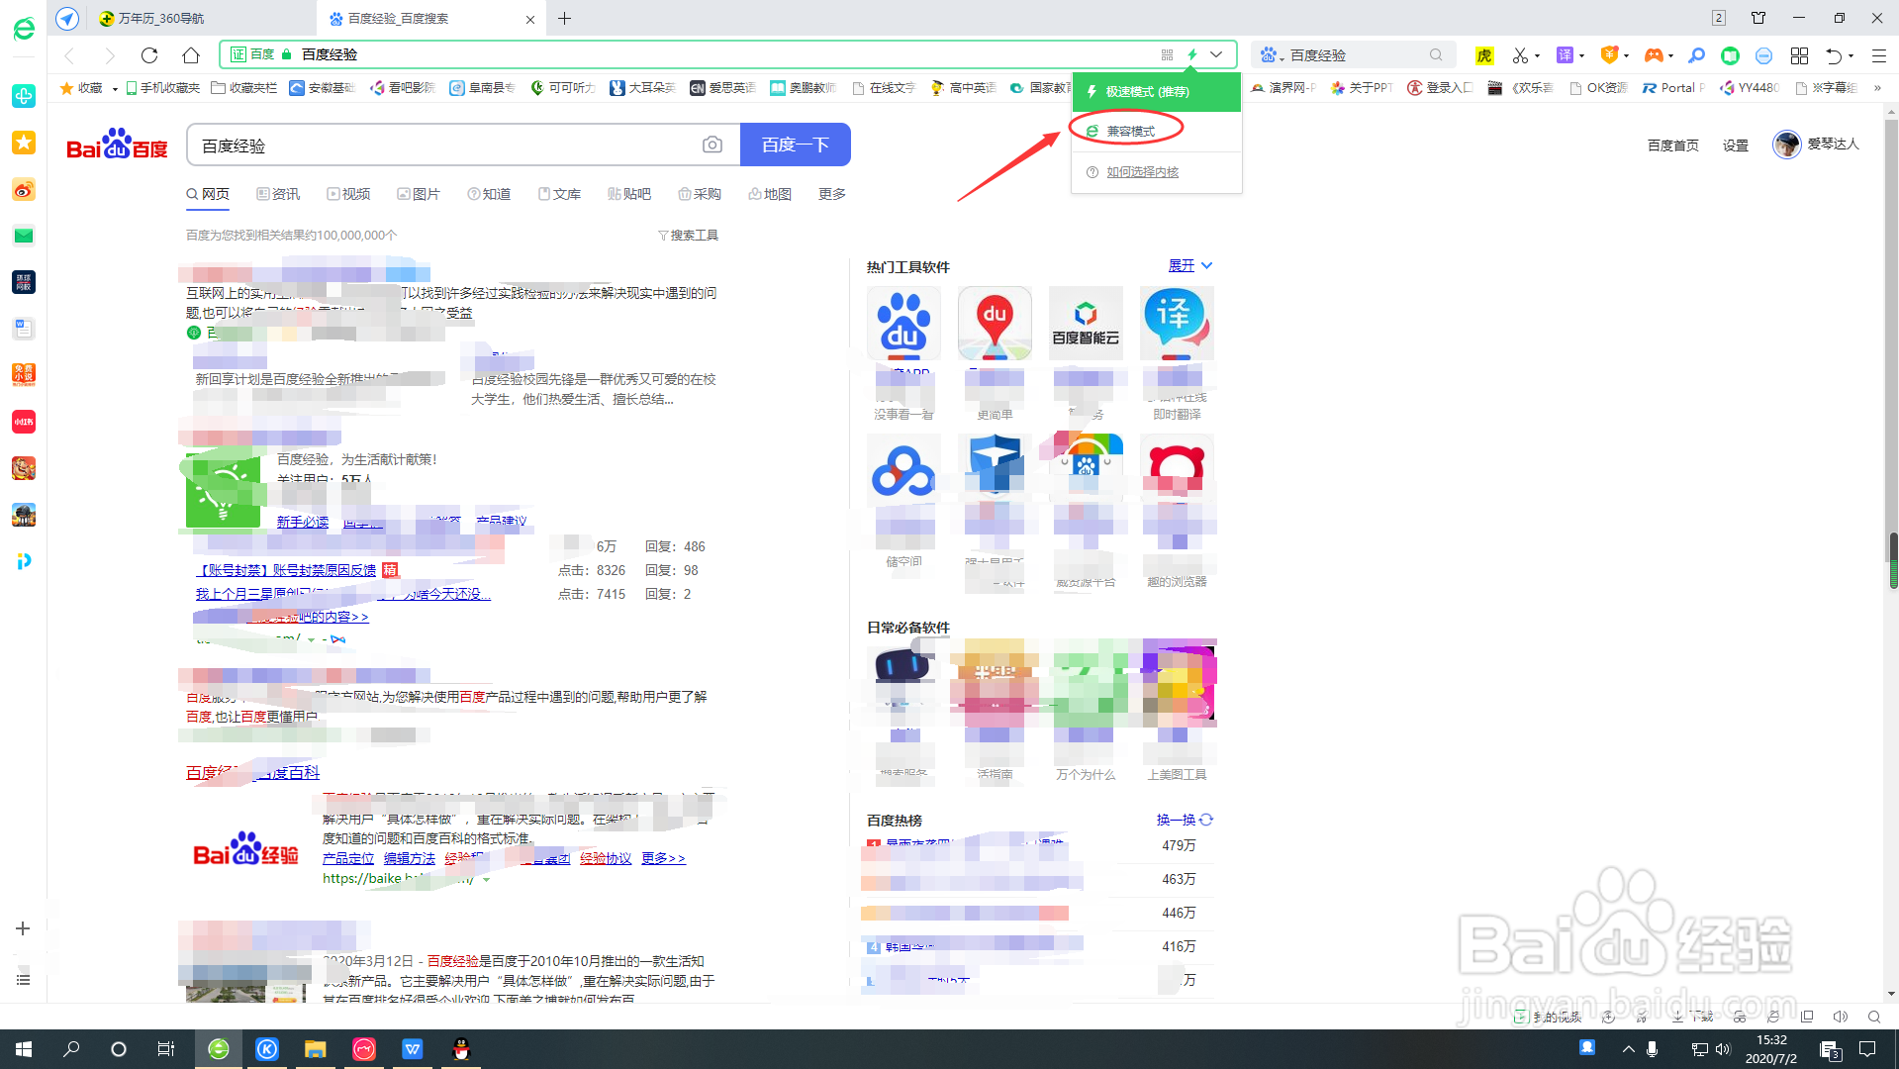Open the game controller extension icon

1654,55
